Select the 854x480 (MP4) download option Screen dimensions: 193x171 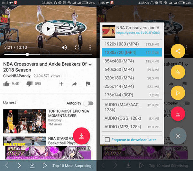(132, 61)
